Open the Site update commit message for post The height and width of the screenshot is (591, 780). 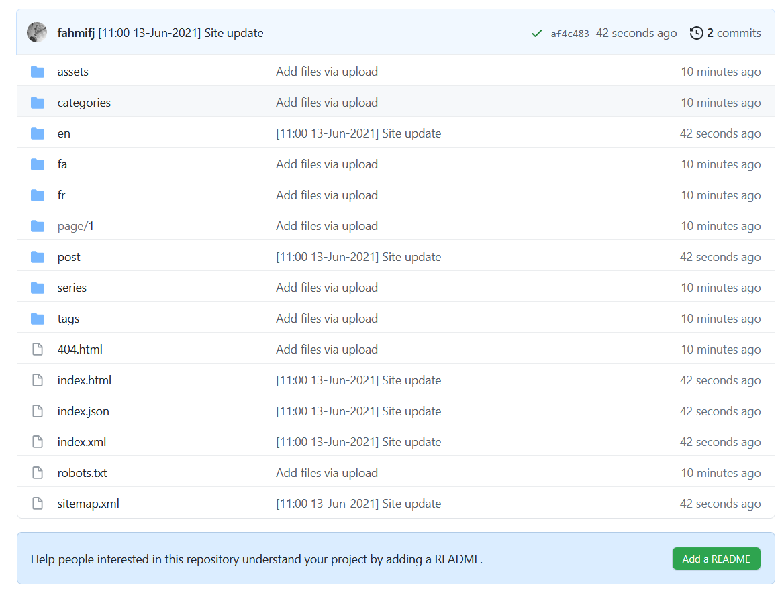[358, 257]
